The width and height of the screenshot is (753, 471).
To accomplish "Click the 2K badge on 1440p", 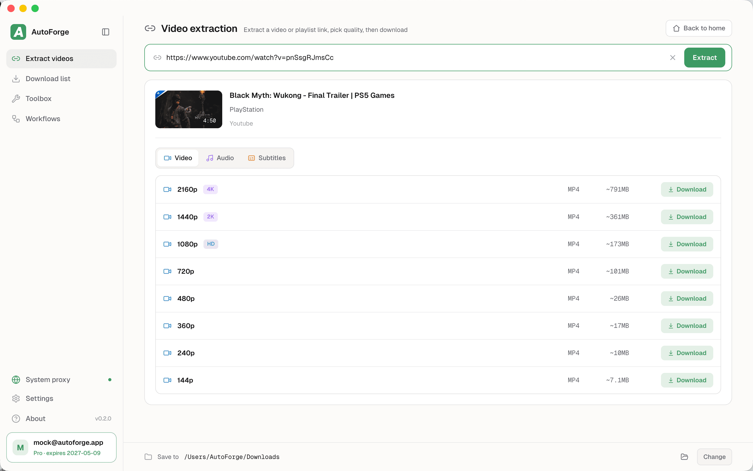I will coord(210,217).
